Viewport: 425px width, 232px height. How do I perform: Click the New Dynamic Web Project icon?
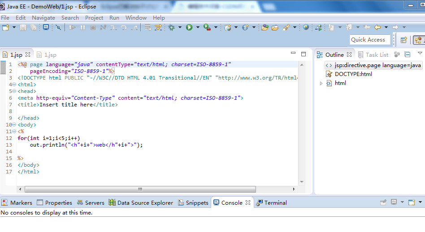point(227,27)
